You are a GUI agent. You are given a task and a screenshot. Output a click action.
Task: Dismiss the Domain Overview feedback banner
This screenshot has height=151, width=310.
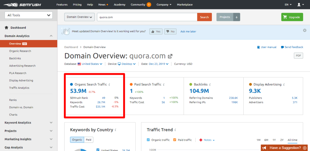(305, 30)
